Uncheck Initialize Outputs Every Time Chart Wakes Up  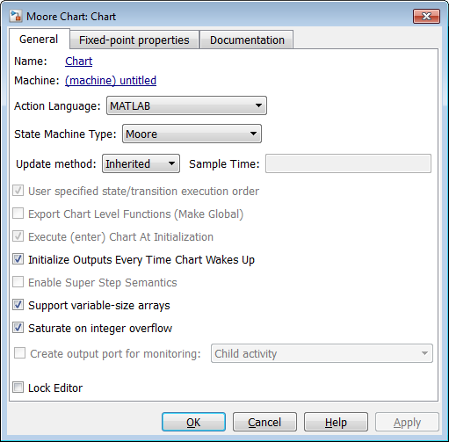click(x=18, y=259)
